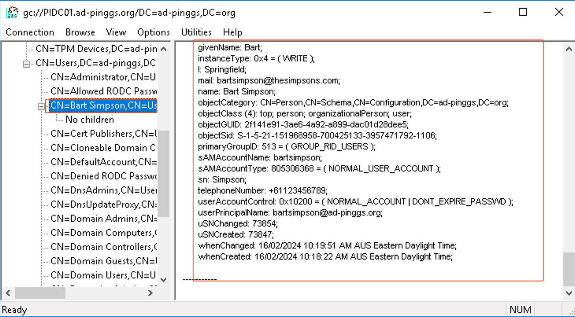Open the View menu

(116, 32)
